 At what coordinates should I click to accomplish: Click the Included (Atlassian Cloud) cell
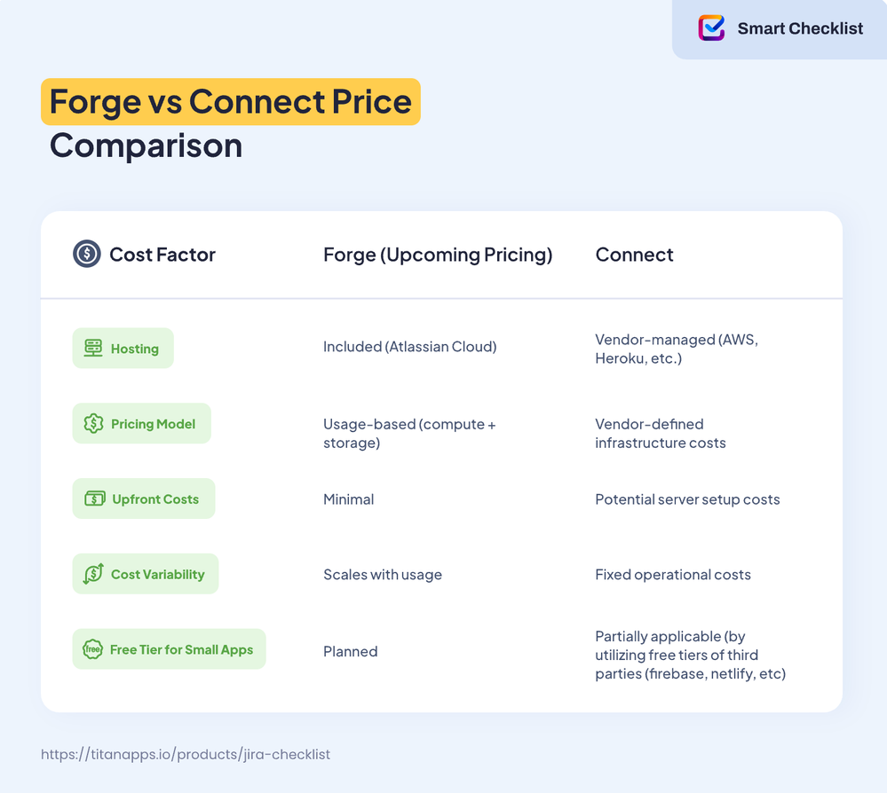pos(409,347)
